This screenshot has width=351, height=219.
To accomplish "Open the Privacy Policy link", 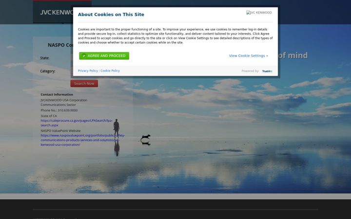I will (x=88, y=71).
